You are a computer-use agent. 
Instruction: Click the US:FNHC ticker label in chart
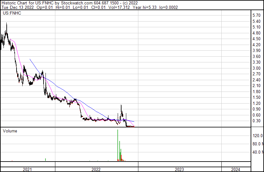[x=12, y=13]
